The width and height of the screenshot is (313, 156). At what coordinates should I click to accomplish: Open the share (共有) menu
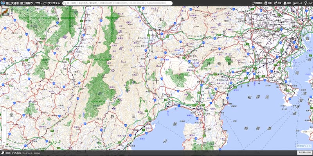(x=277, y=3)
